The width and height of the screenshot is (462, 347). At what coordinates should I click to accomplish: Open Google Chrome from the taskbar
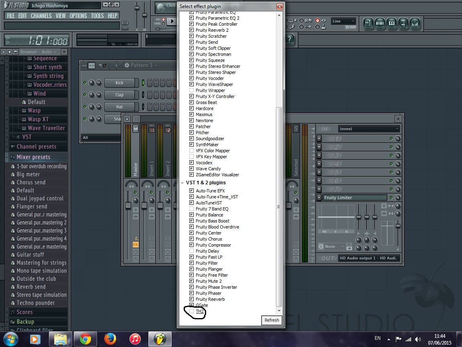tap(85, 339)
